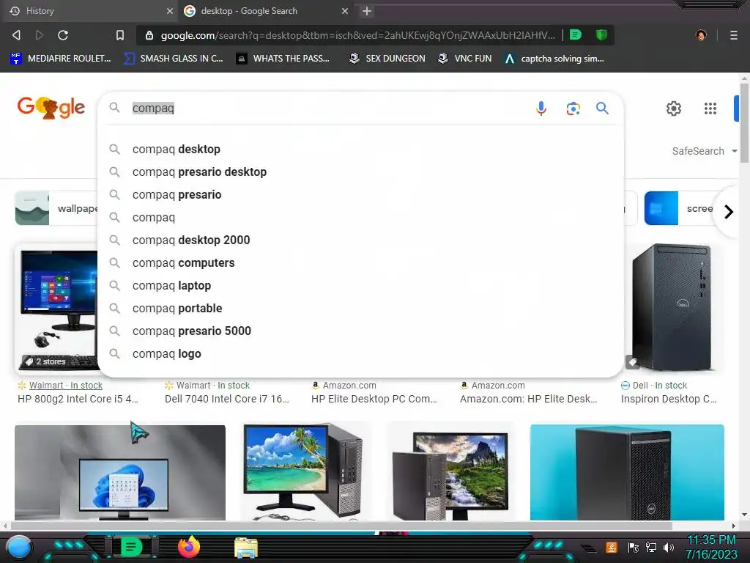The image size is (750, 563).
Task: Click into the search box containing compaq
Action: (x=330, y=108)
